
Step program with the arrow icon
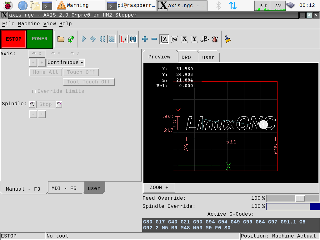(x=93, y=39)
